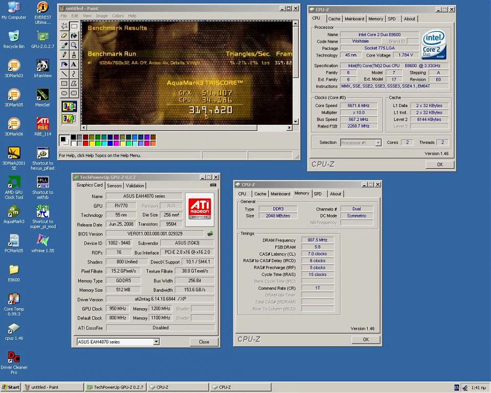Pick the Brush tool in Paint

click(74, 55)
